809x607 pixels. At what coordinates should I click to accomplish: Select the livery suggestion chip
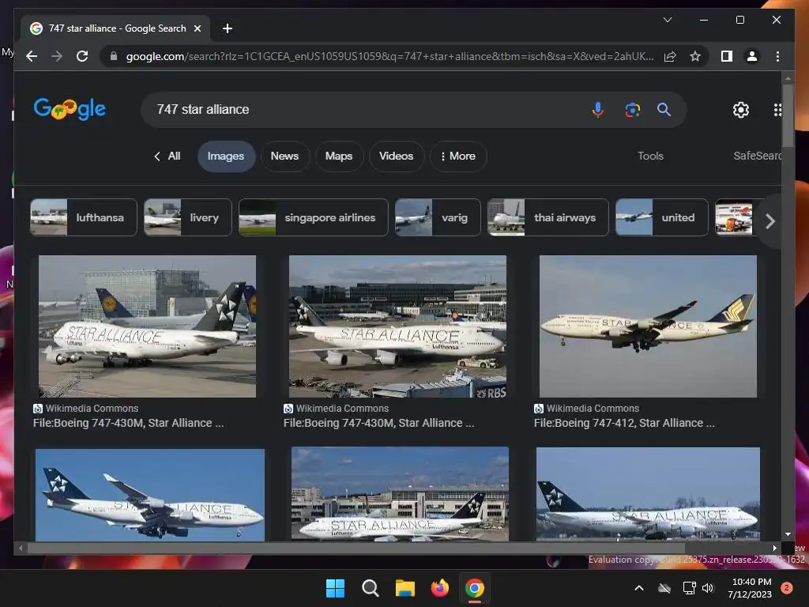(x=188, y=217)
